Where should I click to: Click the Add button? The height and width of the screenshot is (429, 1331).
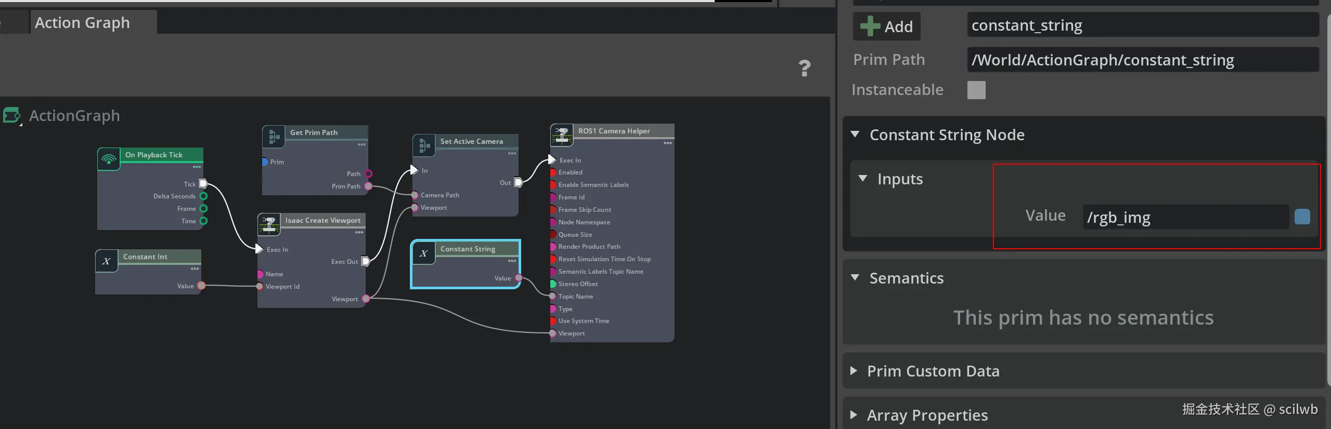click(x=887, y=26)
